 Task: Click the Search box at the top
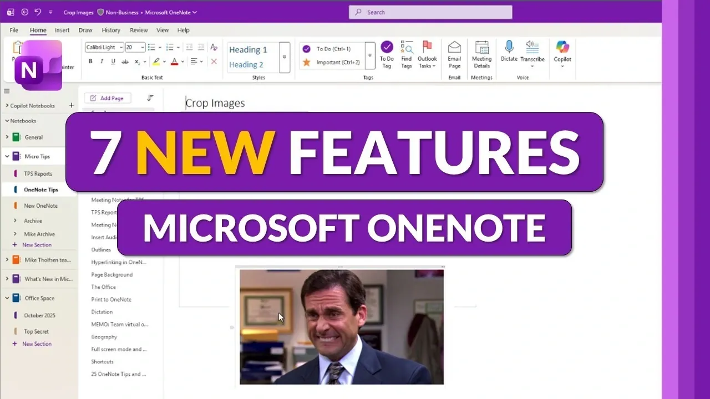430,12
